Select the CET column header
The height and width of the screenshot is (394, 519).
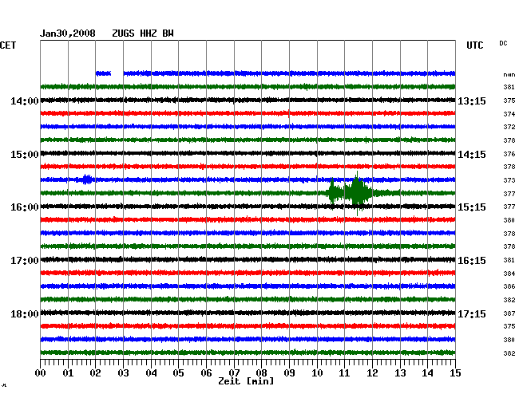pos(8,45)
